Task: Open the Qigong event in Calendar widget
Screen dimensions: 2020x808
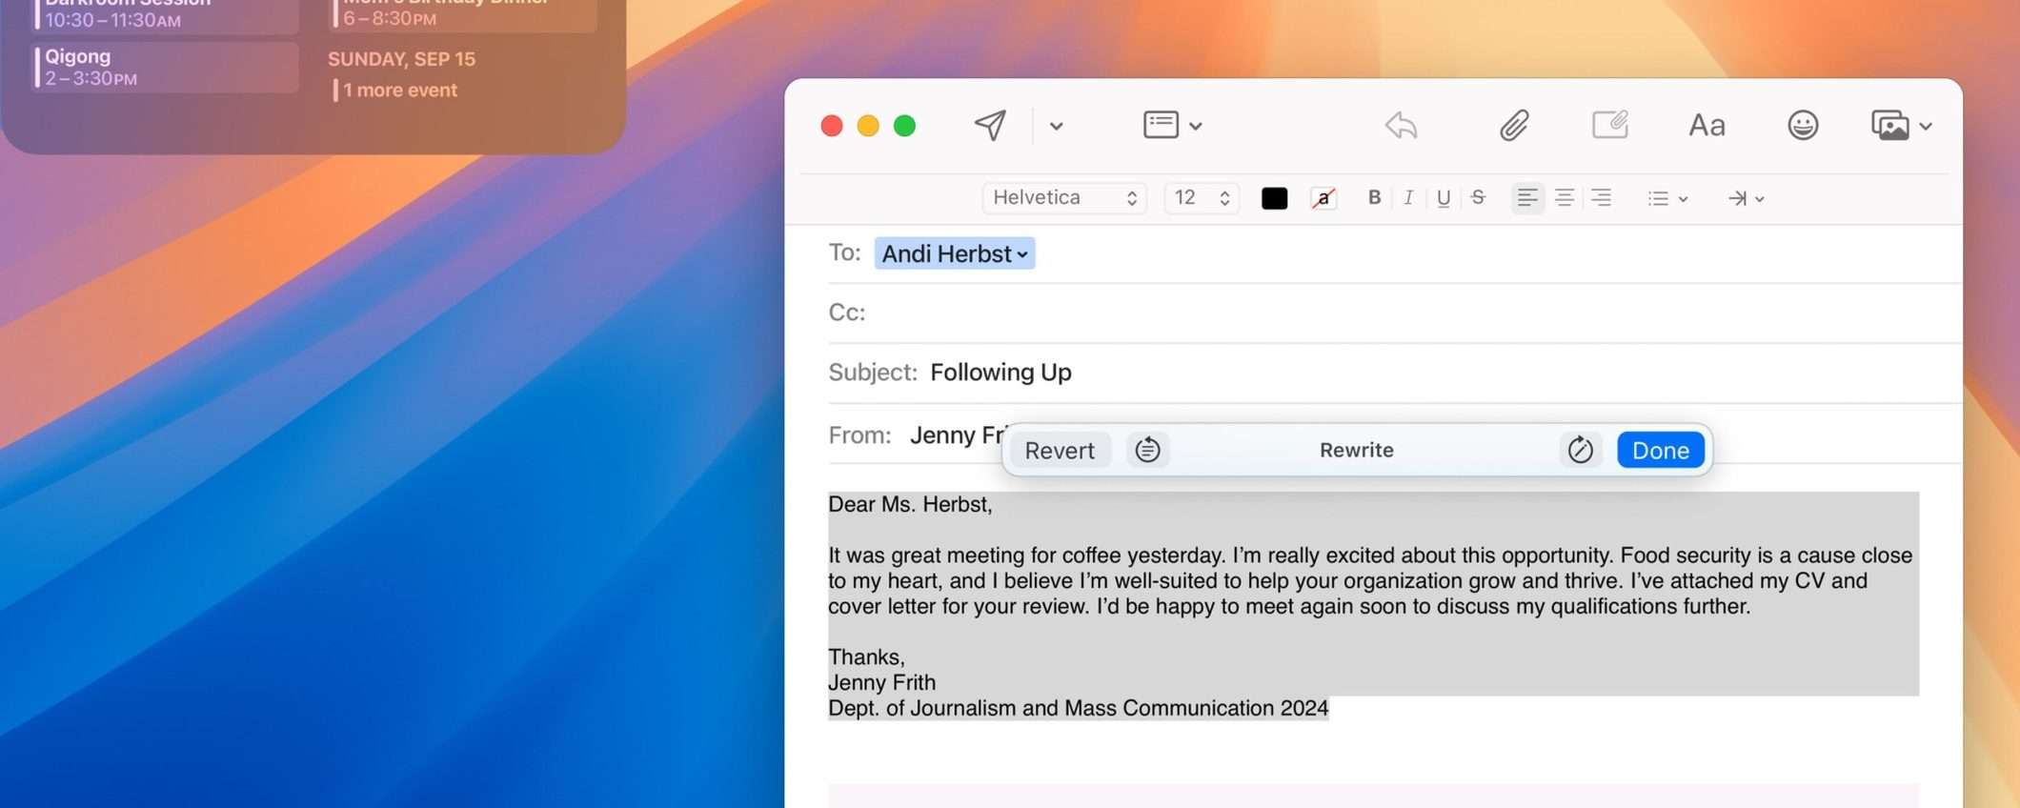Action: [165, 67]
